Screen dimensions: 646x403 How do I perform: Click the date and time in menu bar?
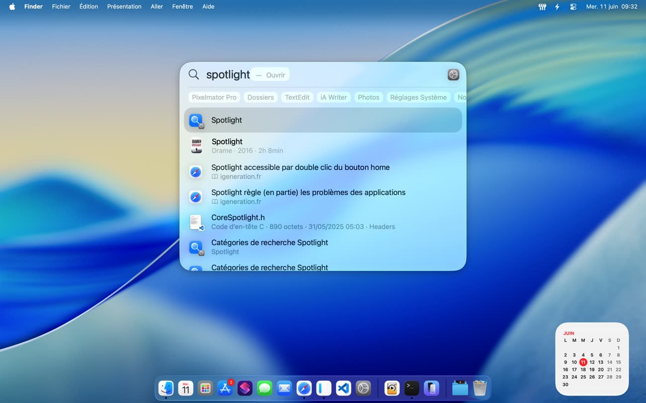tap(611, 6)
